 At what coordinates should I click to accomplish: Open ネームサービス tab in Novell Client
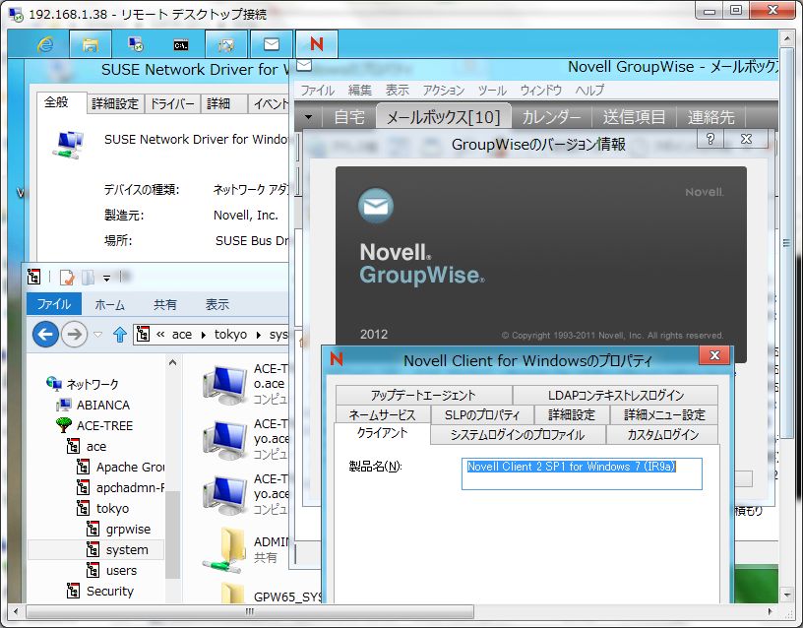[382, 414]
